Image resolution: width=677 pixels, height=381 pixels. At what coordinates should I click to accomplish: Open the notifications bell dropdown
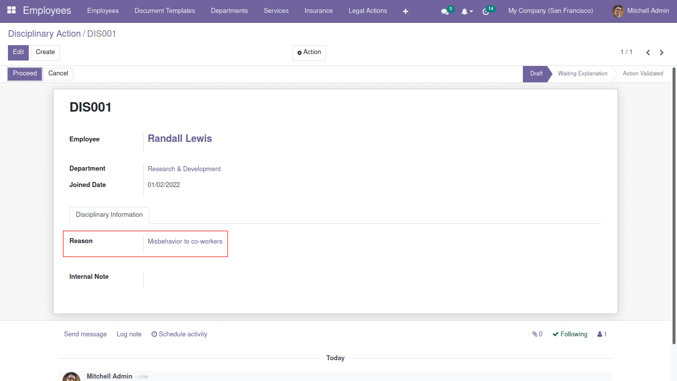click(465, 10)
